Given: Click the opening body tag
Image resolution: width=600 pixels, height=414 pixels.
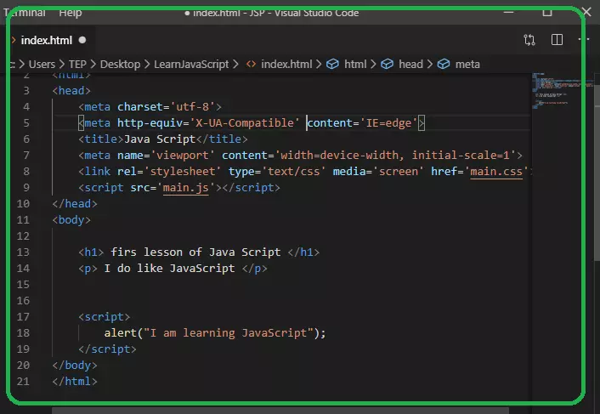Looking at the screenshot, I should tap(71, 220).
